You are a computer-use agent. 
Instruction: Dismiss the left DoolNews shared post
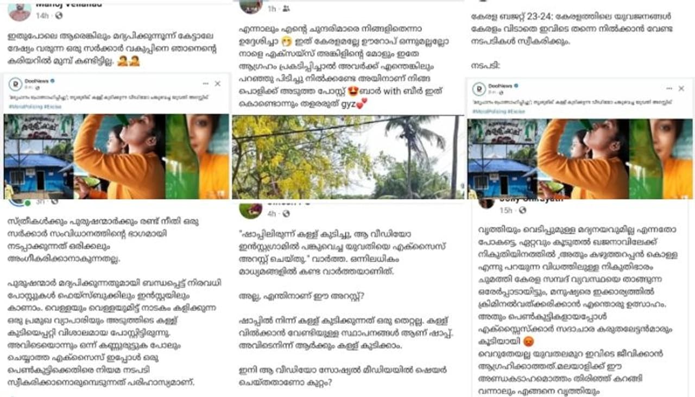tap(218, 84)
